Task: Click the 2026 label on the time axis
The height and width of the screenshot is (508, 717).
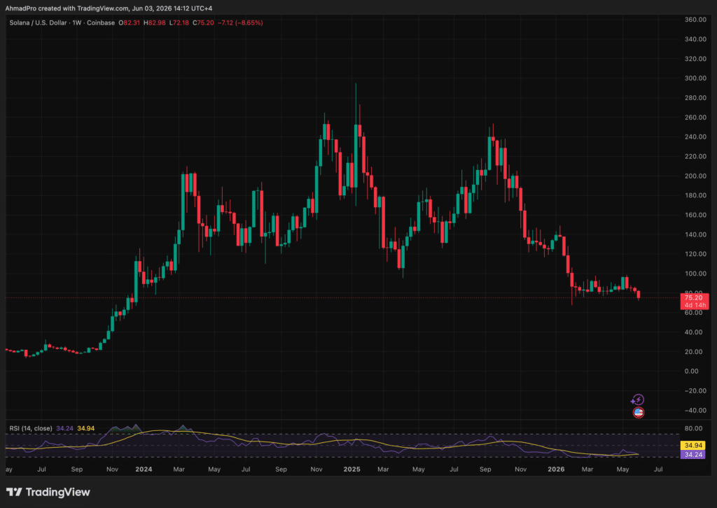Action: coord(555,470)
